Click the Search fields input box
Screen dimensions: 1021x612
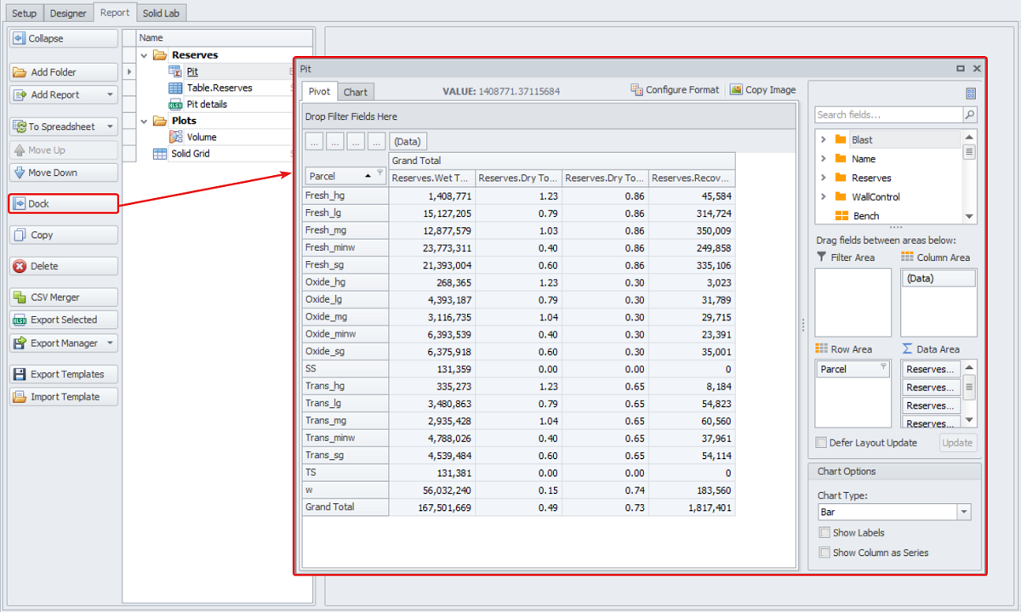[887, 115]
